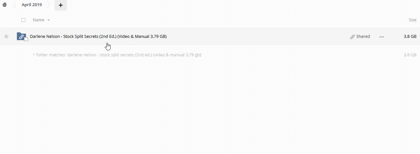Open the Darlene Nelson Stock Split Secrets folder
Image resolution: width=420 pixels, height=154 pixels.
pos(98,37)
